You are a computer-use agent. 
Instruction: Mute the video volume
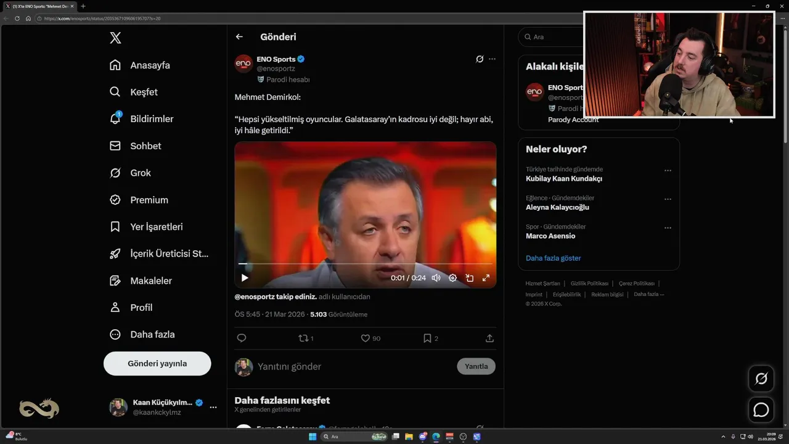pos(436,278)
